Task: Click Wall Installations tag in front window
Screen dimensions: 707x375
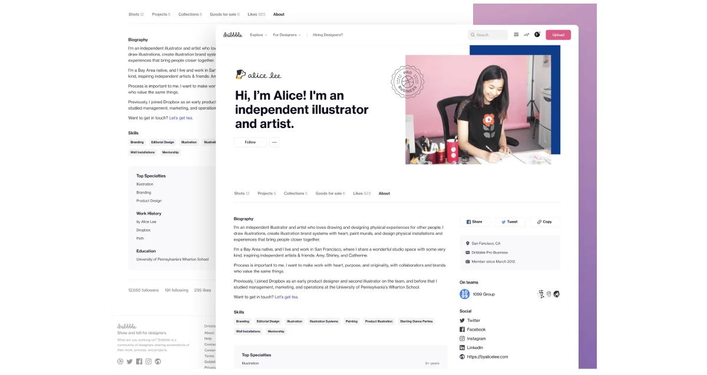Action: tap(248, 331)
